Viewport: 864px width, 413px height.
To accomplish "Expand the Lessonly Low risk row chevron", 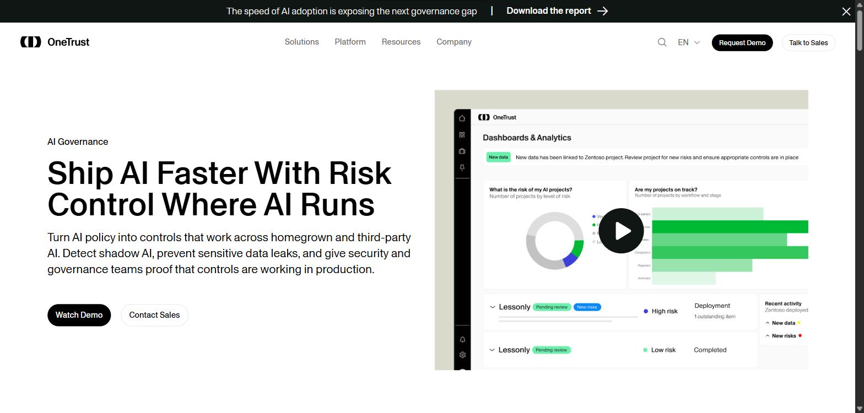I will pos(493,350).
